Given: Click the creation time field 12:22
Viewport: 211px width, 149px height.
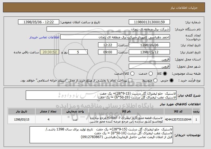Looking at the screenshot, I should click(108, 45).
